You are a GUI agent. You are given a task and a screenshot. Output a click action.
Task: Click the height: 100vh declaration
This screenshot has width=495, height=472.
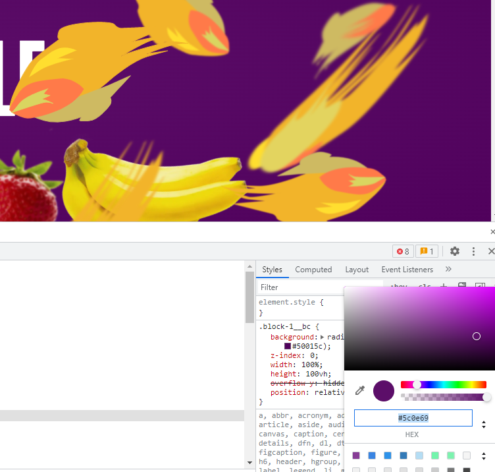[x=301, y=374]
